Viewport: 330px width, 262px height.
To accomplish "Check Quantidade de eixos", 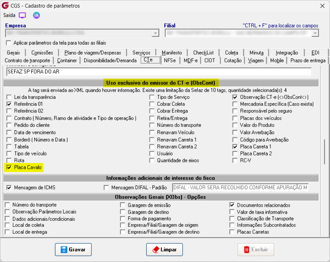I will [x=152, y=161].
